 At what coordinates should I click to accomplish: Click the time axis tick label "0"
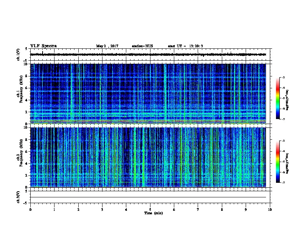pos(30,209)
